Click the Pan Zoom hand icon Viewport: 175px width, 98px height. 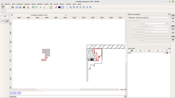pyautogui.click(x=90, y=7)
